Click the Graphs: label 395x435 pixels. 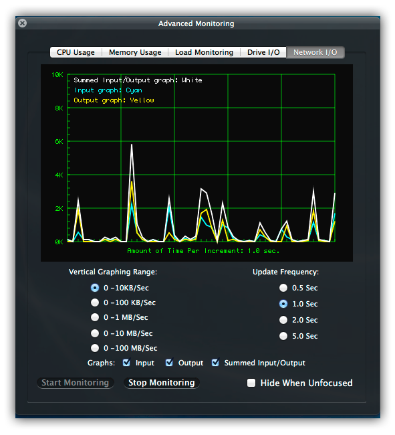[101, 363]
